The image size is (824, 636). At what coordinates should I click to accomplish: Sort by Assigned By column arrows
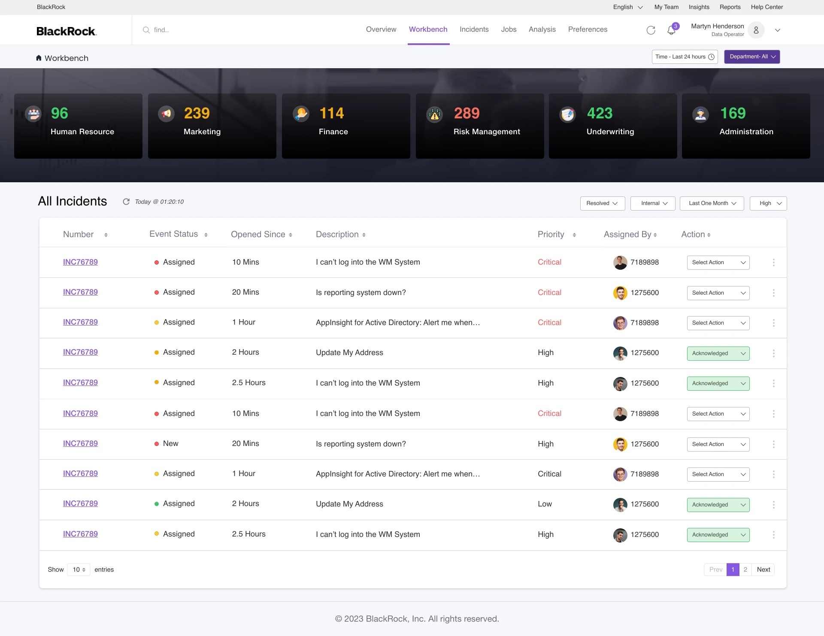point(655,235)
